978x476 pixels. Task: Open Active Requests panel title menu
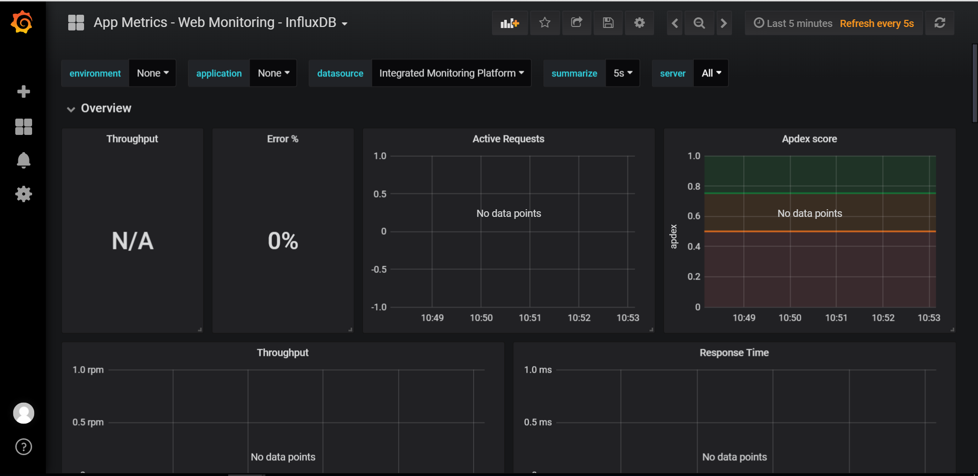point(508,139)
